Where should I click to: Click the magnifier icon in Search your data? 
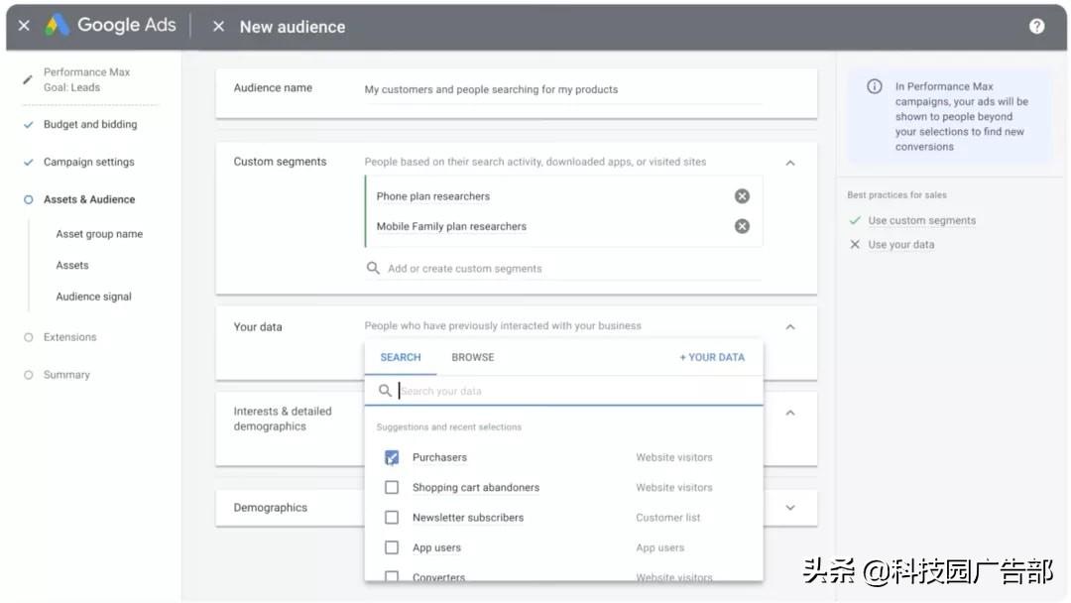click(x=385, y=391)
